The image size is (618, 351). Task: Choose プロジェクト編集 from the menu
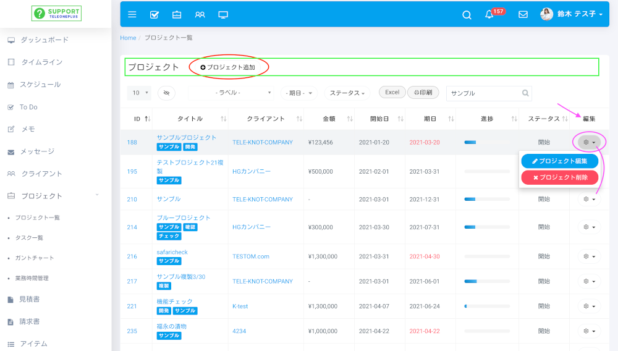click(560, 161)
